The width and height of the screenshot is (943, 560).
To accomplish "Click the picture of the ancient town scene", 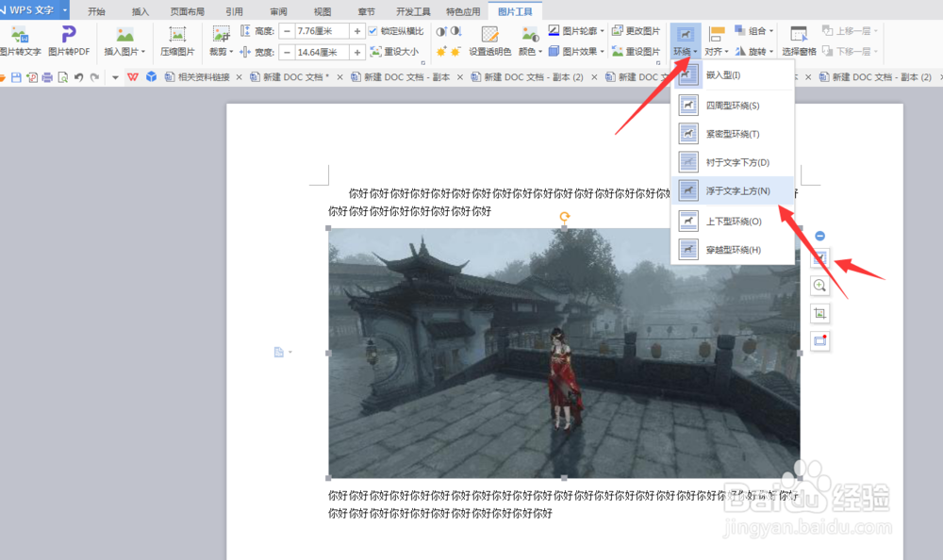I will coord(564,354).
